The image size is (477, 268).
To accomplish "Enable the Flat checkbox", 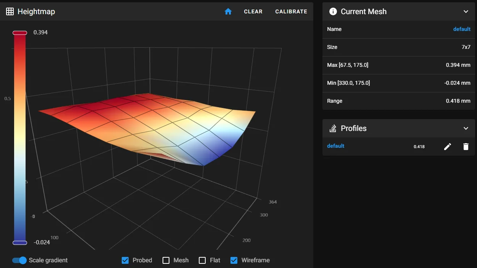I will 202,260.
